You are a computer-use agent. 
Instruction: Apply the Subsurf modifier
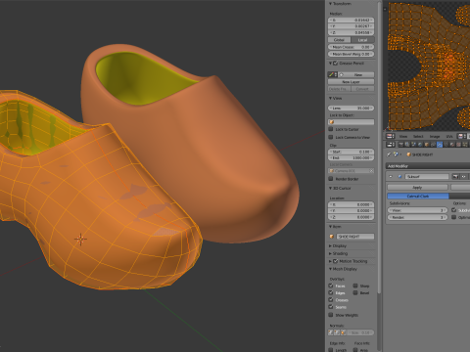(417, 187)
